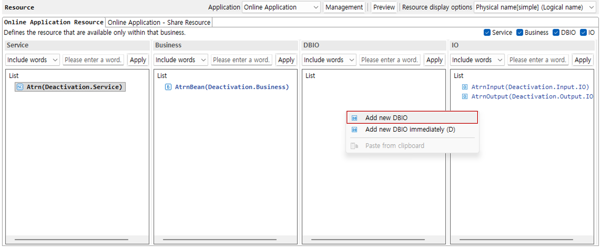The image size is (601, 247).
Task: Uncheck the Service checkbox
Action: [487, 32]
